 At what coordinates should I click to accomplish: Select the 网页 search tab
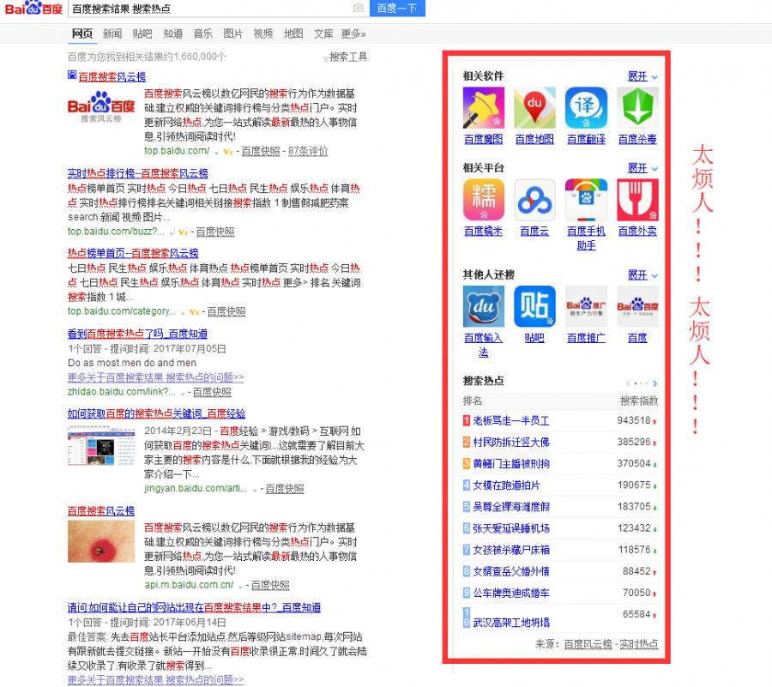82,34
